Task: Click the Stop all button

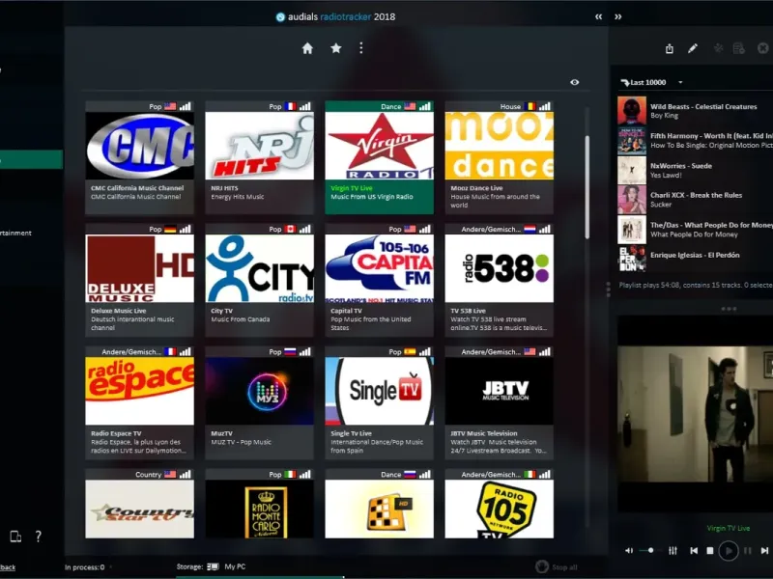Action: click(557, 566)
